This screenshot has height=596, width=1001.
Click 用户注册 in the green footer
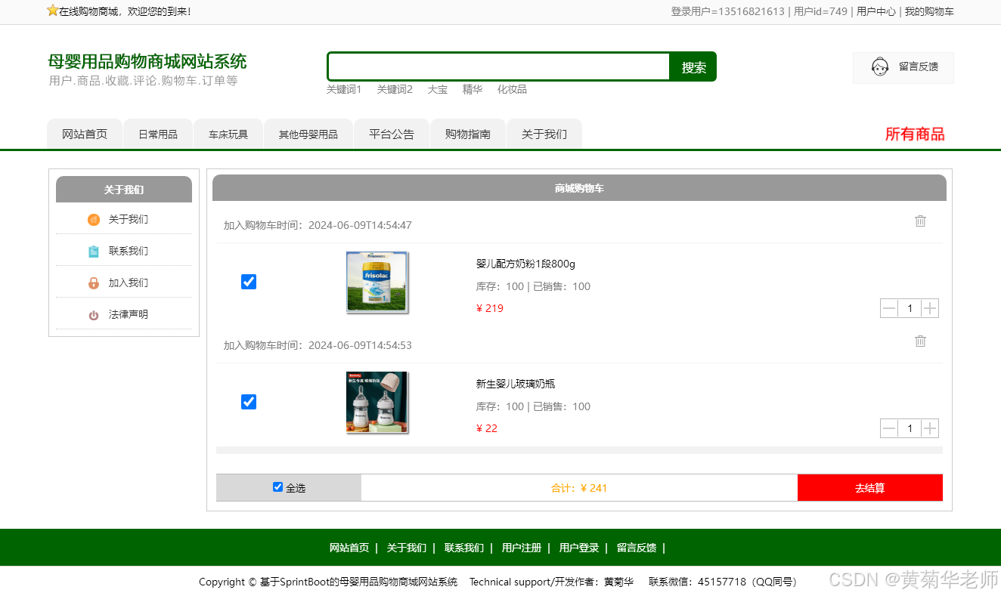tap(522, 548)
